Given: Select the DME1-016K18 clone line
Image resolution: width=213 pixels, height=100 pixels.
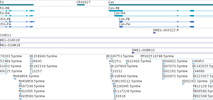Looking at the screenshot, I should click(107, 43).
